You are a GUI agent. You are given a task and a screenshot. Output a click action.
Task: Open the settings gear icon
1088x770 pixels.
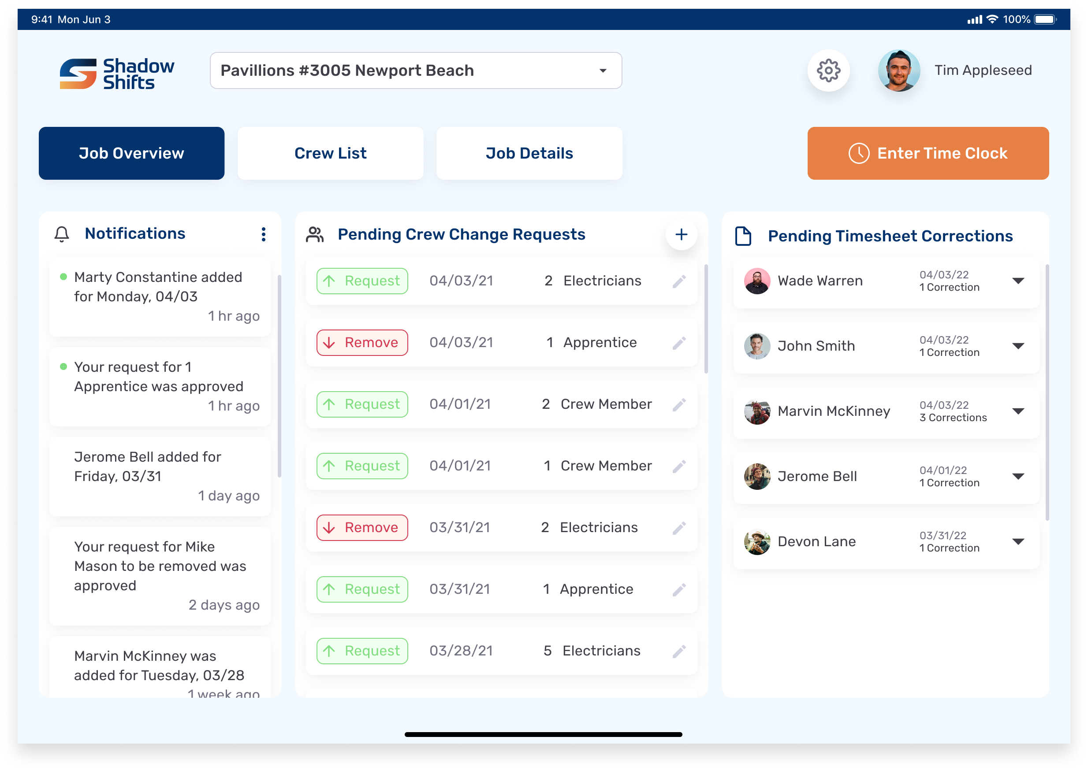tap(828, 70)
